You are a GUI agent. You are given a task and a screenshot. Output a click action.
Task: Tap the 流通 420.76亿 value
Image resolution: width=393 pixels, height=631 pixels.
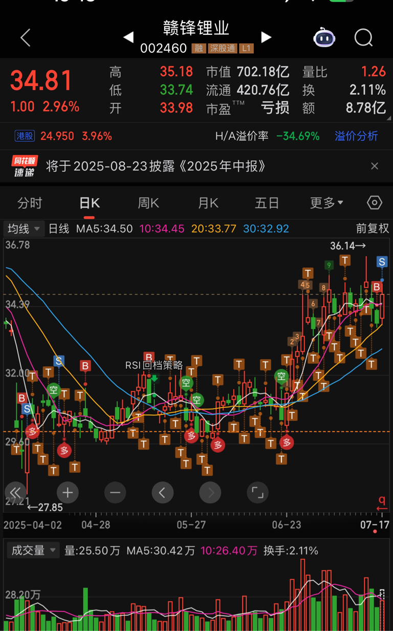pyautogui.click(x=263, y=90)
